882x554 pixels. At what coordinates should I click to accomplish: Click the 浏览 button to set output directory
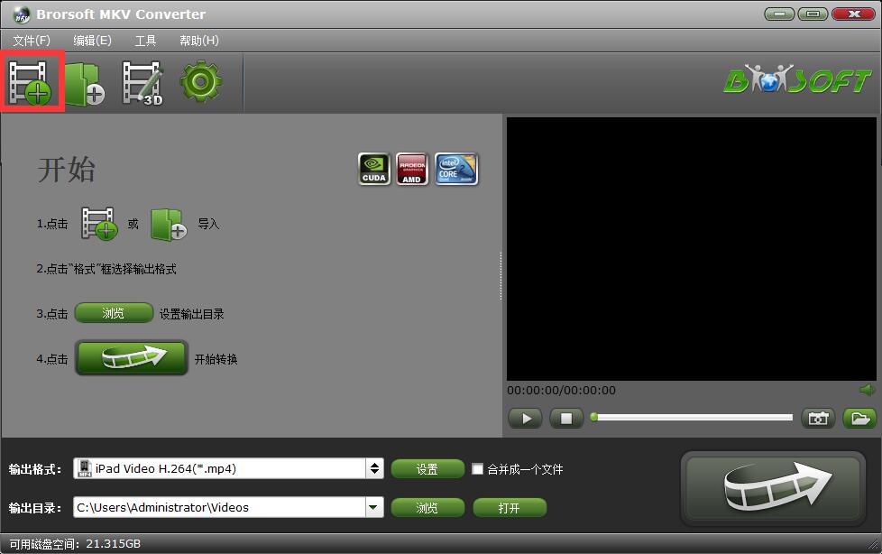427,507
